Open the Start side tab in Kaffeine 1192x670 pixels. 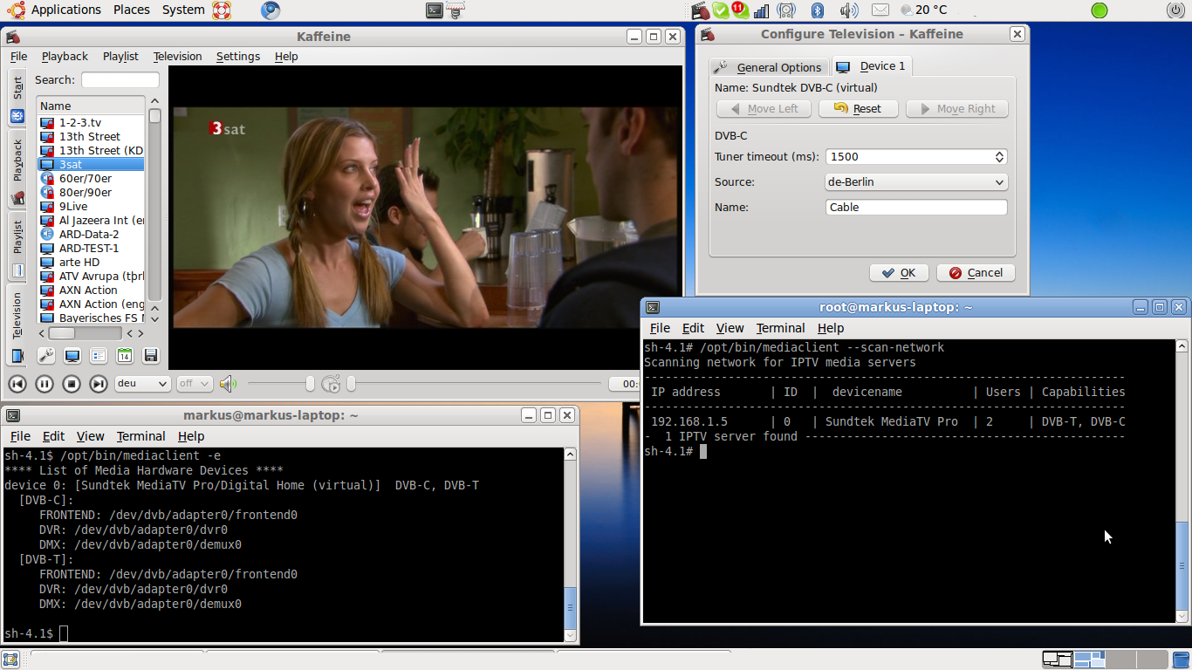(x=17, y=99)
